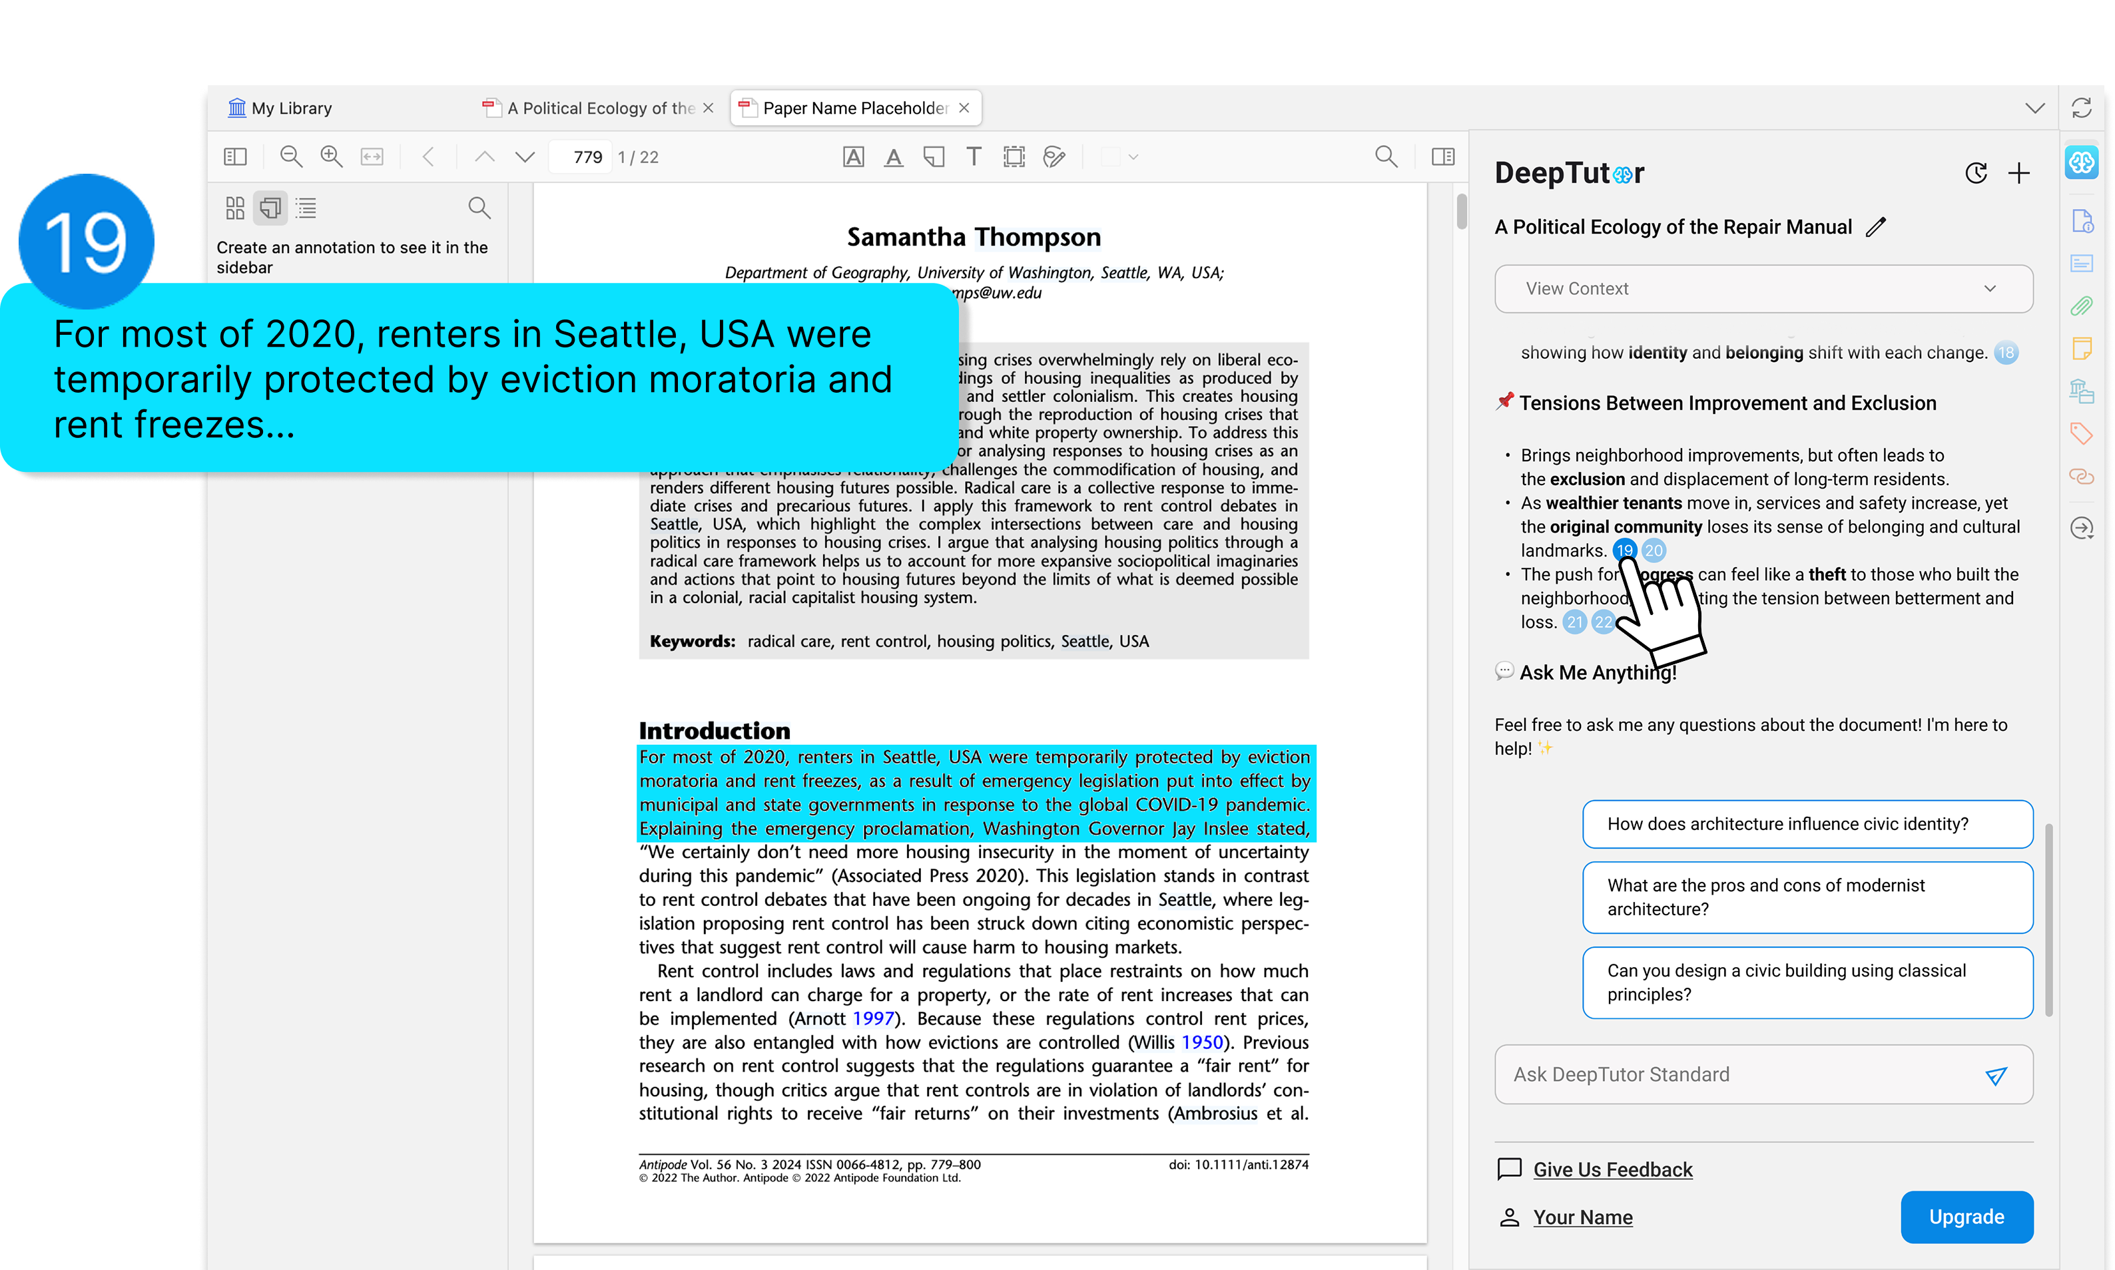
Task: Zoom out of the PDF
Action: 291,156
